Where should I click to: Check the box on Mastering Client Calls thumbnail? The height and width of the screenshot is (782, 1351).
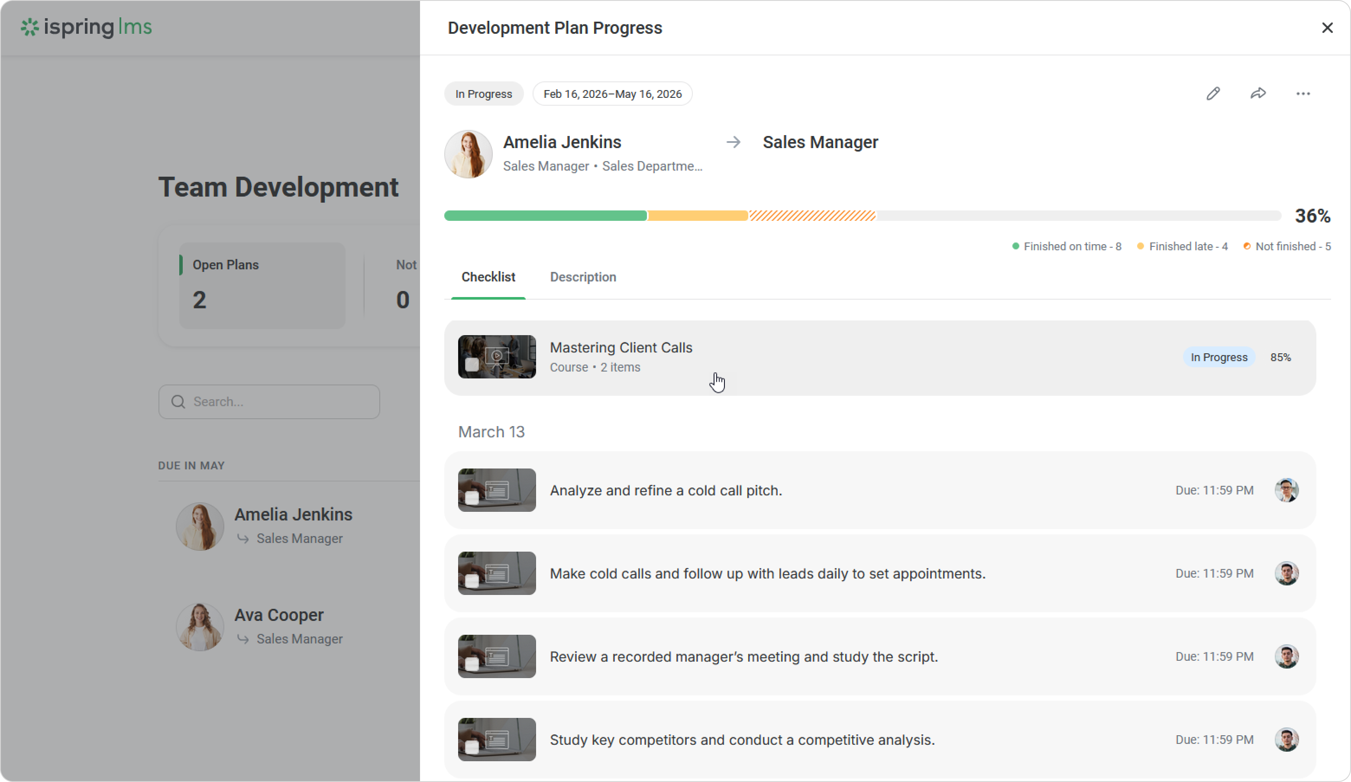[x=472, y=365]
